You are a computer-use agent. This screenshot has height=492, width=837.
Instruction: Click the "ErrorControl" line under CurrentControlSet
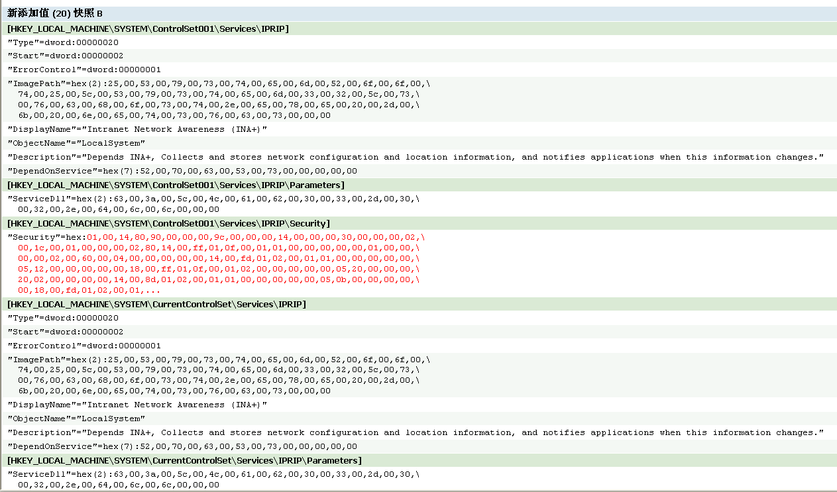[84, 346]
